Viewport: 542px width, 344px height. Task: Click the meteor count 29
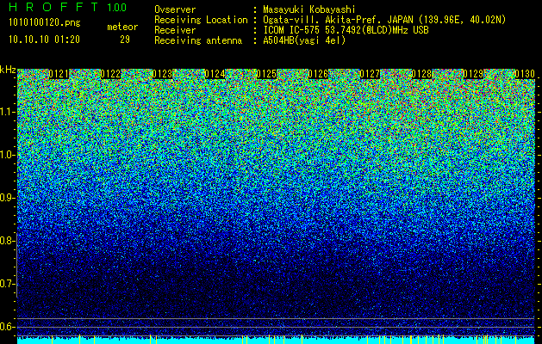click(x=125, y=40)
